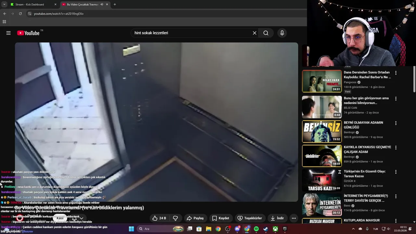Visit Baso channel name
The width and height of the screenshot is (416, 234).
(347, 205)
